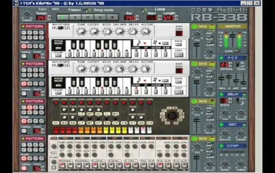Increase Steps count in the 808 pattern section
Screen dimensions: 275x173
42,130
